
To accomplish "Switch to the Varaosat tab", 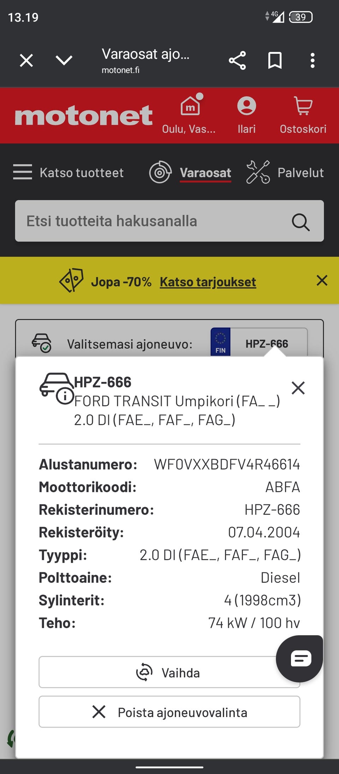I will click(205, 173).
